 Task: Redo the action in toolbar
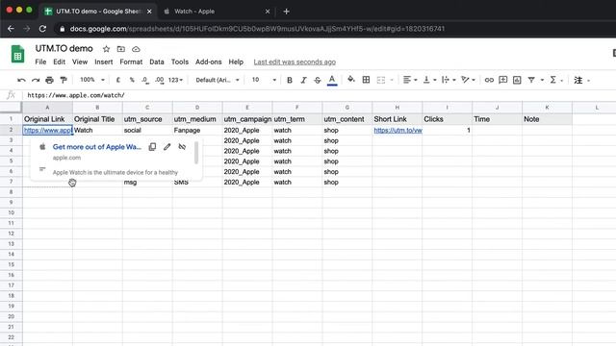(x=36, y=80)
